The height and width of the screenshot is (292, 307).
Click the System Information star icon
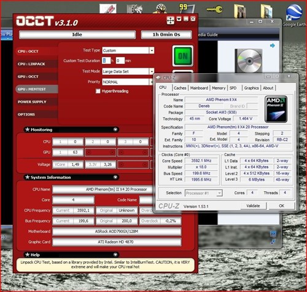point(27,177)
